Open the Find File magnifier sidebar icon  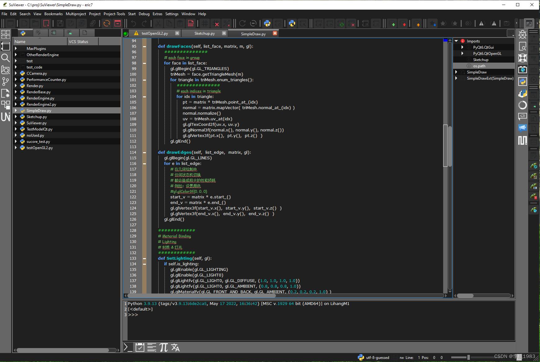(6, 58)
